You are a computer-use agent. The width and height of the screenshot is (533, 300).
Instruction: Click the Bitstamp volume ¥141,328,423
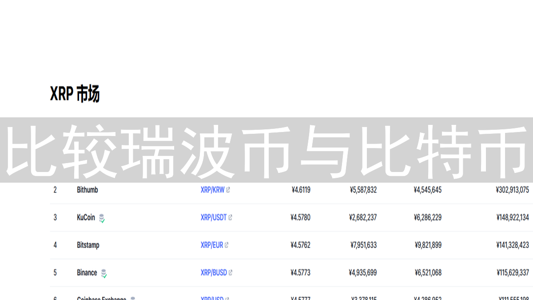click(513, 245)
